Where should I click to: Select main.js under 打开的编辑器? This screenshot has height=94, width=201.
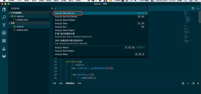click(x=29, y=16)
